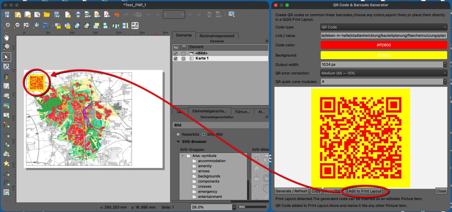Refresh the layout view
Screen dimensions: 452x212
pyautogui.click(x=46, y=26)
